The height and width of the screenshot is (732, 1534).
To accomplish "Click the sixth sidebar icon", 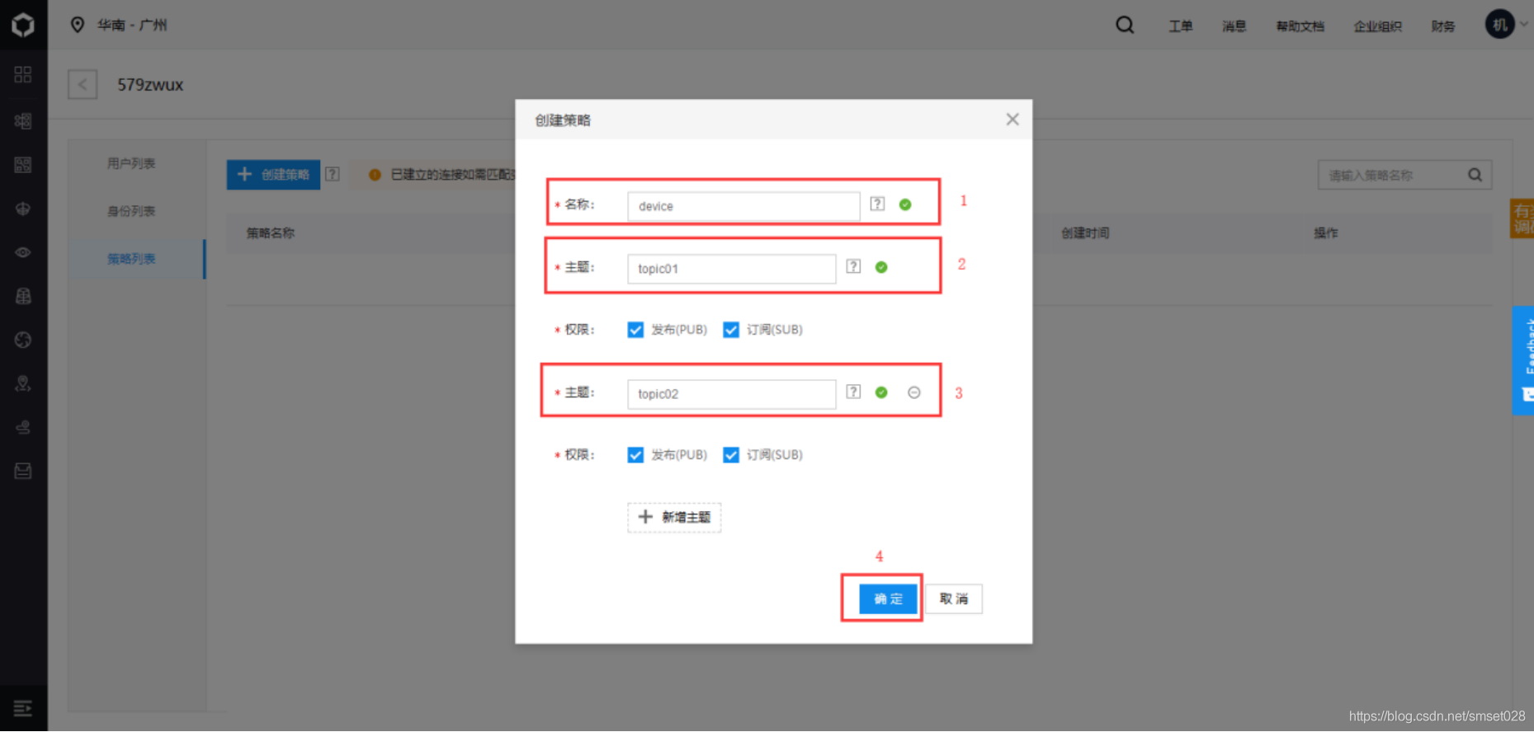I will 23,296.
